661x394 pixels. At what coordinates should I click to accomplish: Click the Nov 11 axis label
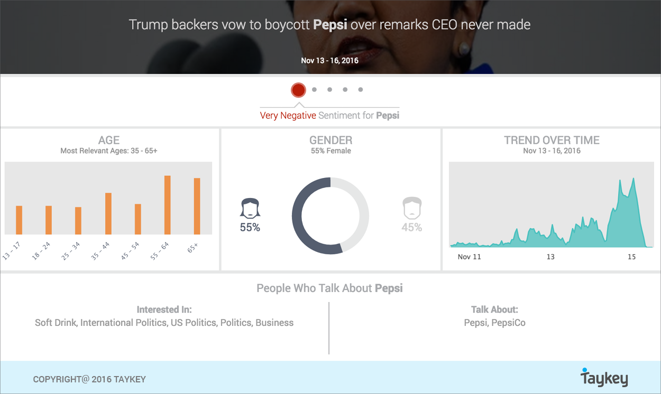(x=470, y=257)
